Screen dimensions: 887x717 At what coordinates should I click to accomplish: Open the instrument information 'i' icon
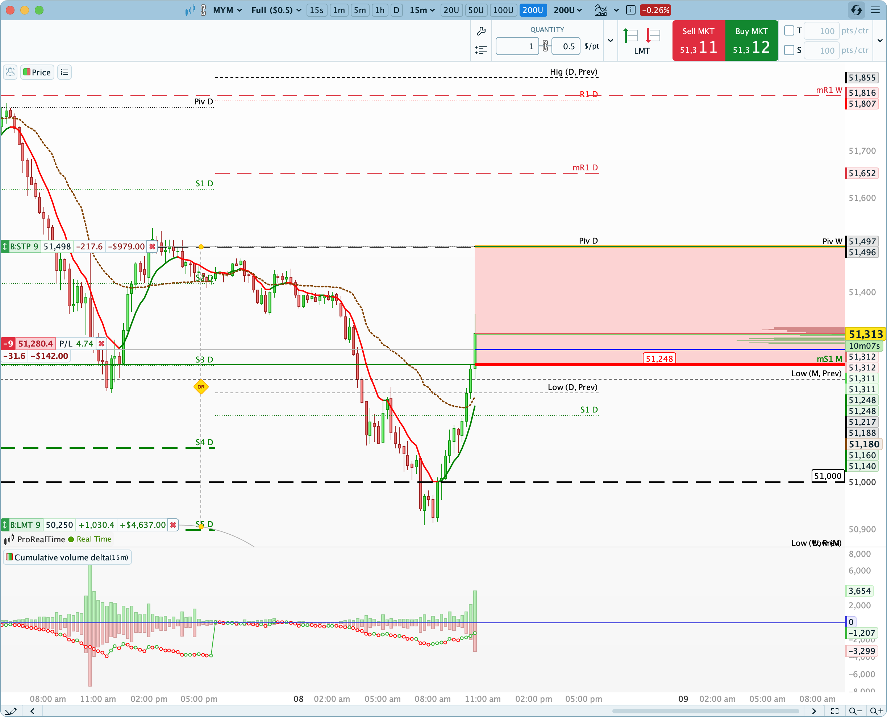(630, 10)
